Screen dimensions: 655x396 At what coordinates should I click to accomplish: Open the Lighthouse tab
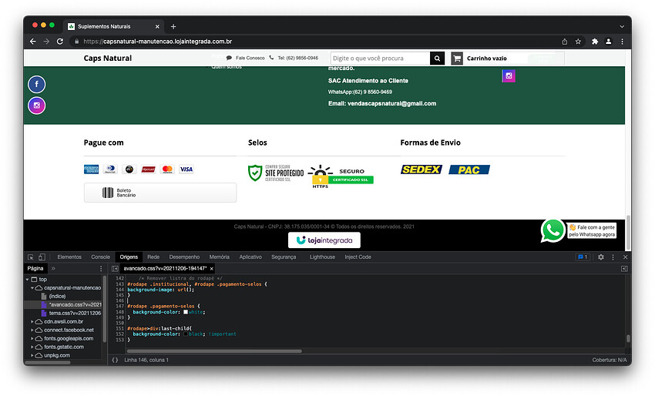322,257
